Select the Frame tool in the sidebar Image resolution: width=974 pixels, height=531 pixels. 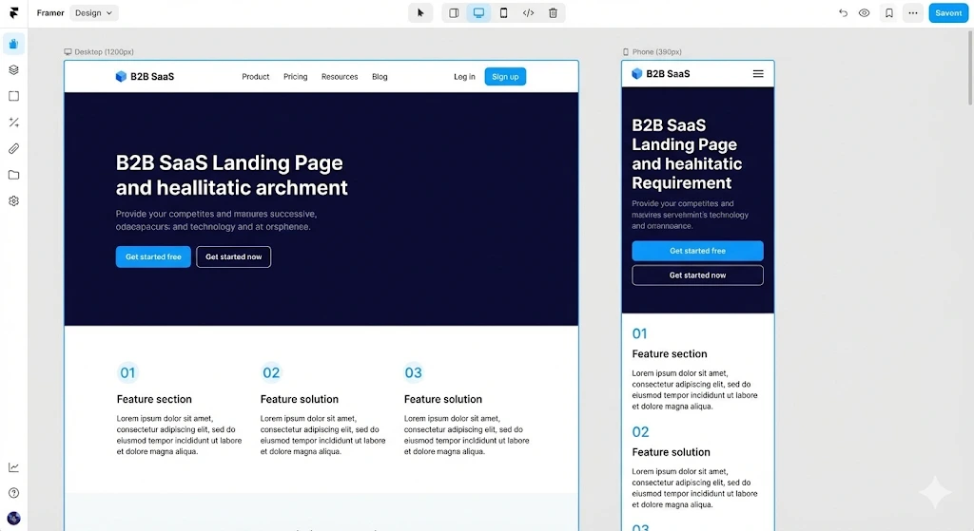(13, 96)
